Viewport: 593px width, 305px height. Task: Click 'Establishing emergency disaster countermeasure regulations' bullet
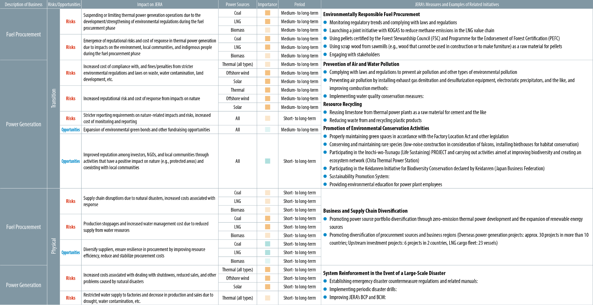[x=404, y=281]
